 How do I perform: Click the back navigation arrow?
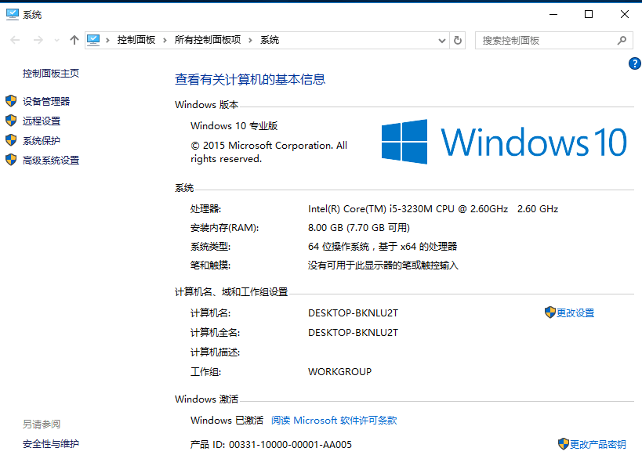[x=15, y=40]
